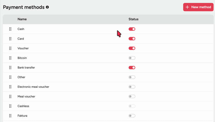Click the drag handle for Card
Image resolution: width=215 pixels, height=122 pixels.
coord(10,39)
